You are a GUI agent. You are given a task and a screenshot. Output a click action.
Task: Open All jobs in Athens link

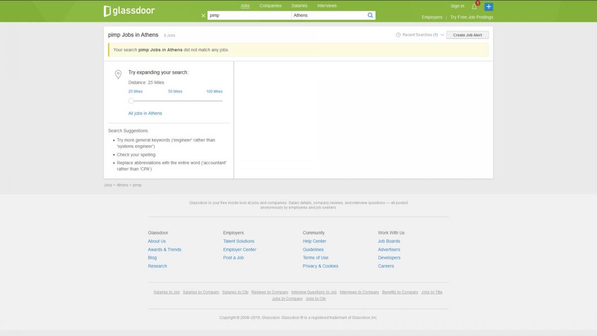point(145,113)
